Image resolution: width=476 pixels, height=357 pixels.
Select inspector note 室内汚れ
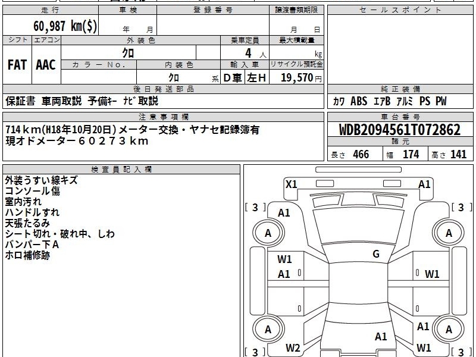pyautogui.click(x=23, y=202)
